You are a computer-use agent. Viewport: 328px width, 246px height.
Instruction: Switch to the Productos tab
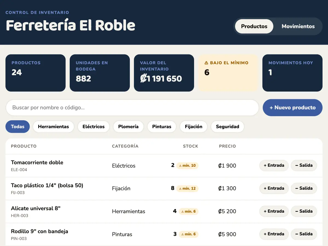(254, 26)
